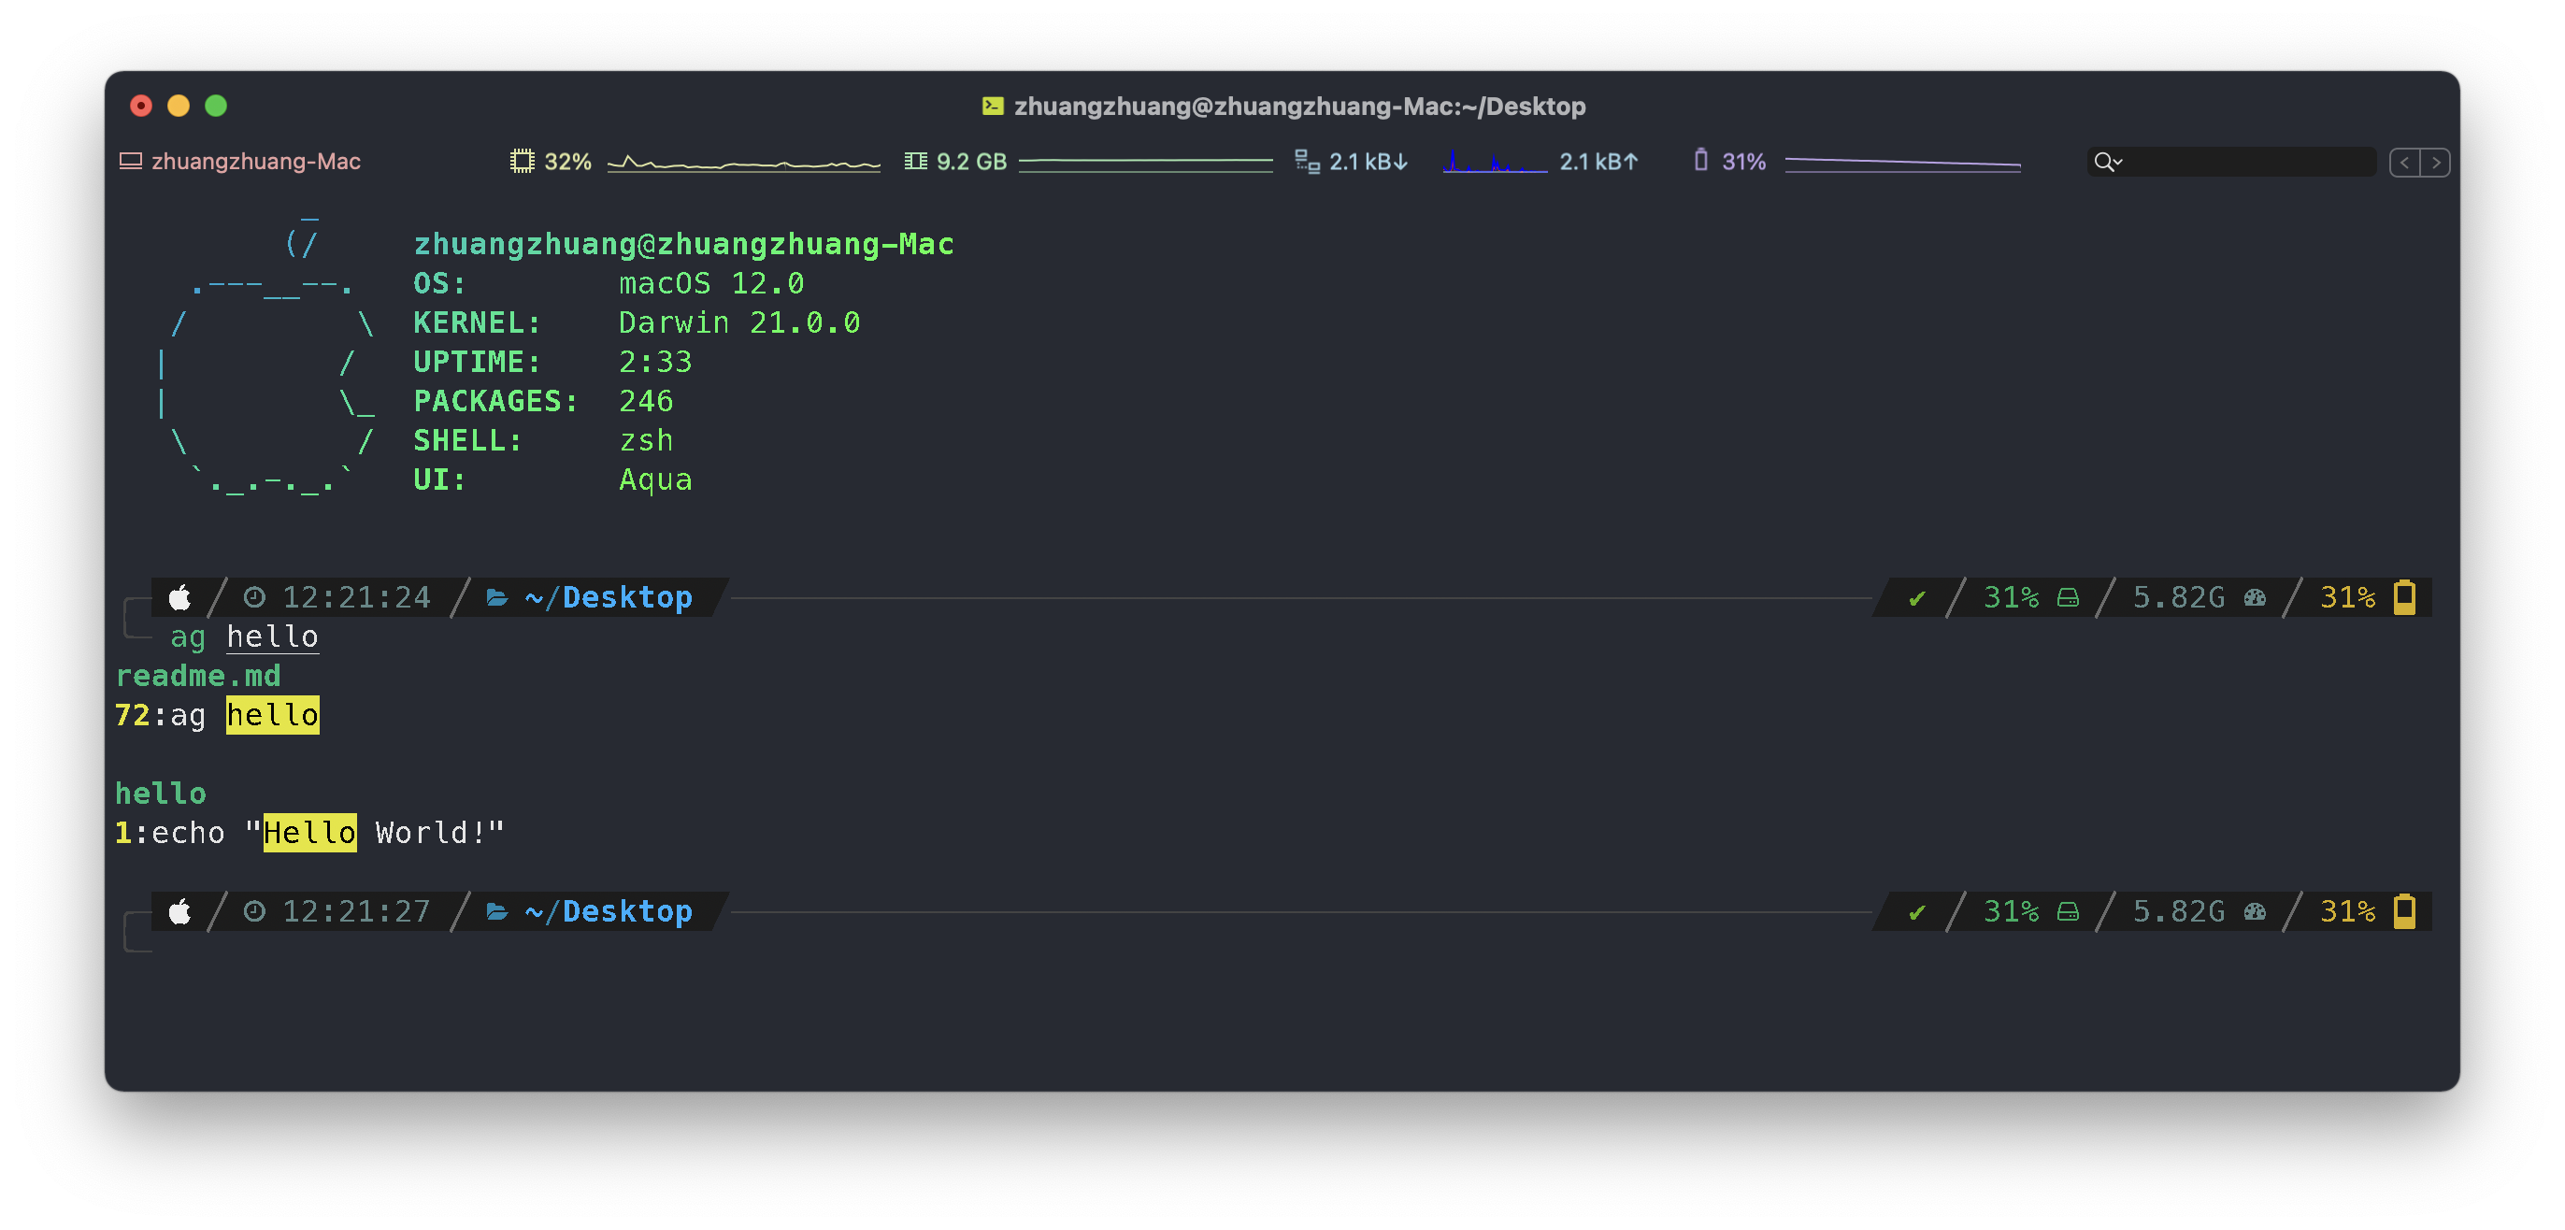Click the clock icon beside 12:21:27

point(255,911)
